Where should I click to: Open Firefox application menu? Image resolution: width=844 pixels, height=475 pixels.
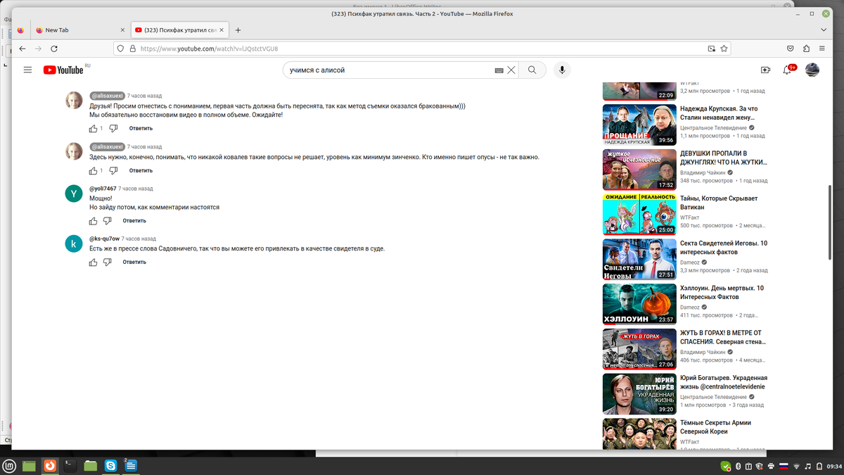823,49
